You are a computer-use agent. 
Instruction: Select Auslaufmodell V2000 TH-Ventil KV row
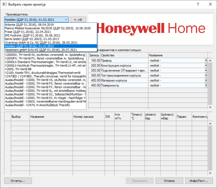(x=45, y=98)
